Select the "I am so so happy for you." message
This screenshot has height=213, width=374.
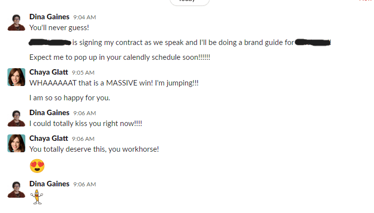point(69,97)
